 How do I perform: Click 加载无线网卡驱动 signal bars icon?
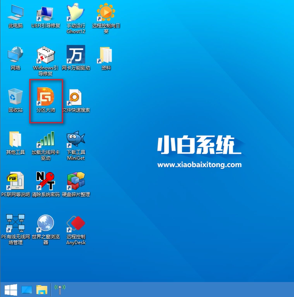click(x=45, y=139)
